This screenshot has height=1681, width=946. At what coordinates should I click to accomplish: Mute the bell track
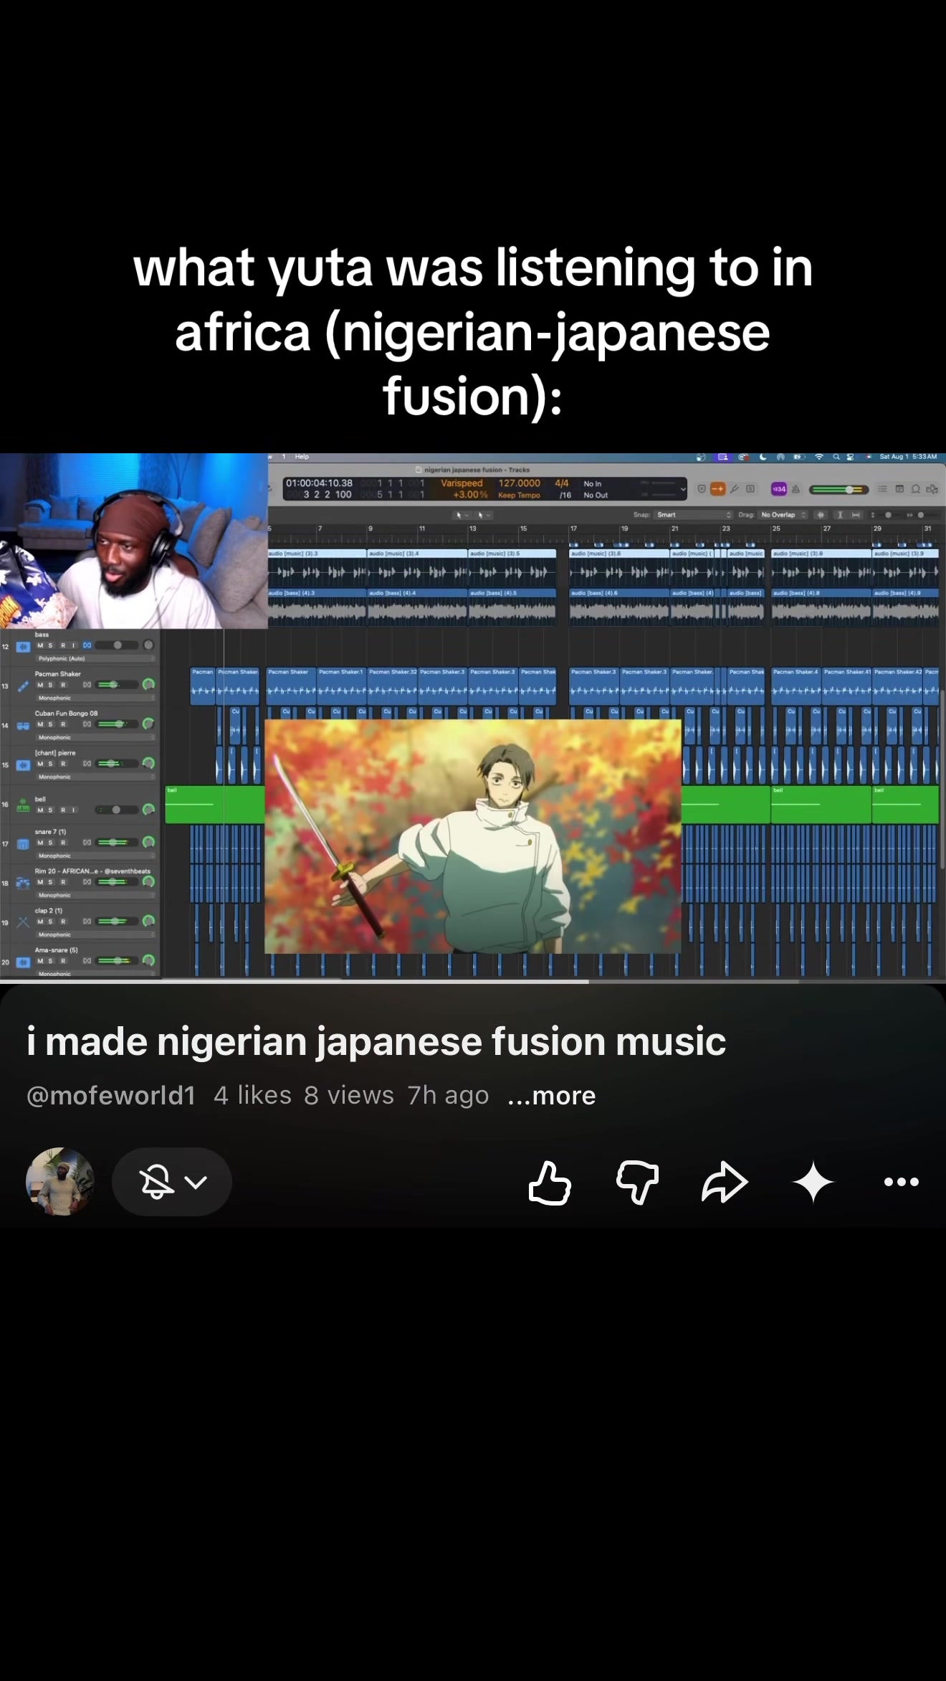pos(40,810)
